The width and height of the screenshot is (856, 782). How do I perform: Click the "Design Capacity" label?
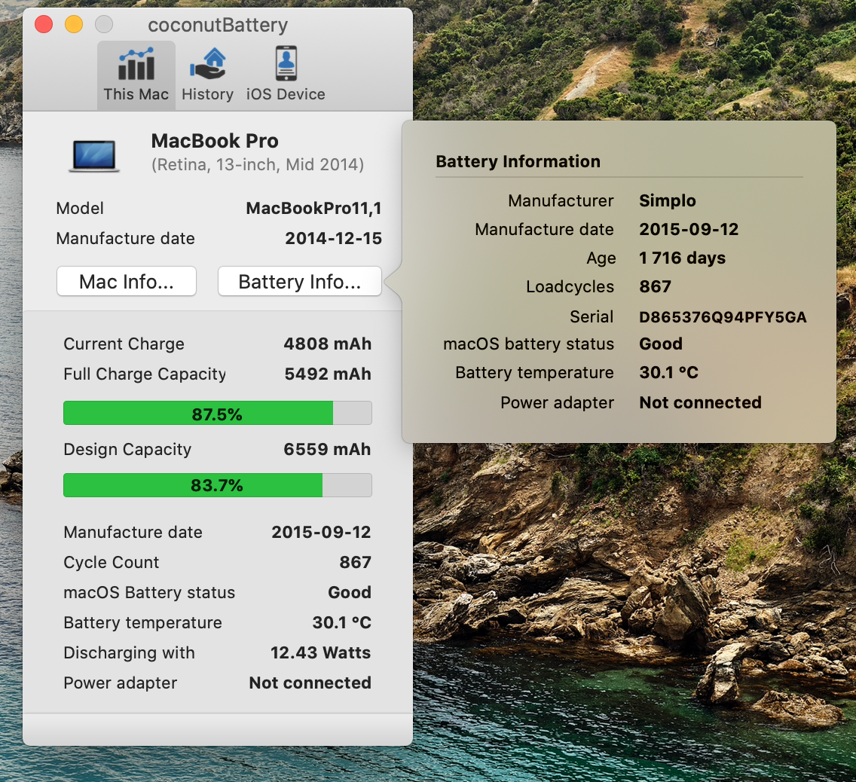pos(127,449)
